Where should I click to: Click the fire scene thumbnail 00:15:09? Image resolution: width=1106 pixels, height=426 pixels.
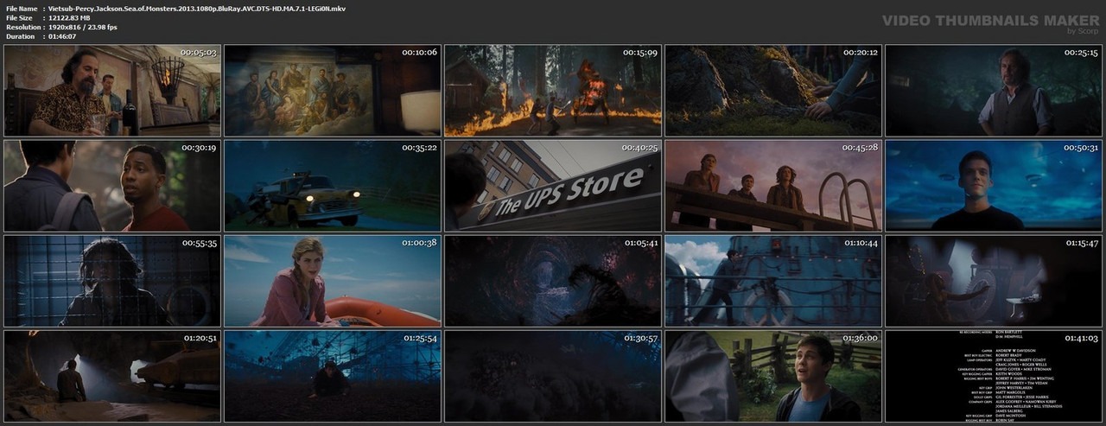point(553,91)
